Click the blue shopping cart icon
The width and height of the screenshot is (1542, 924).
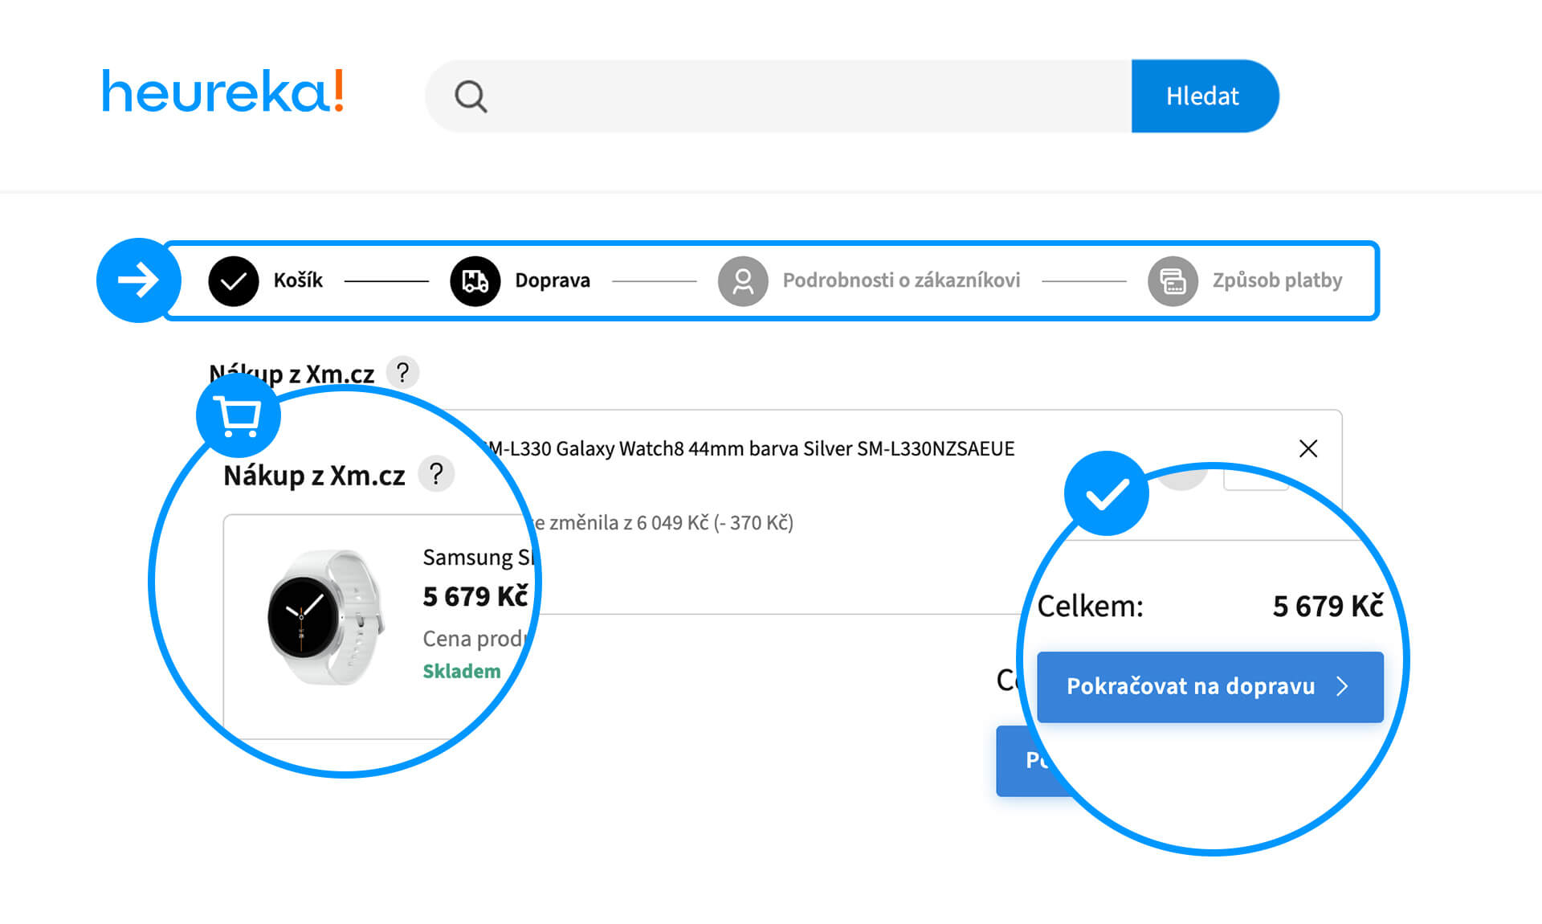tap(239, 415)
